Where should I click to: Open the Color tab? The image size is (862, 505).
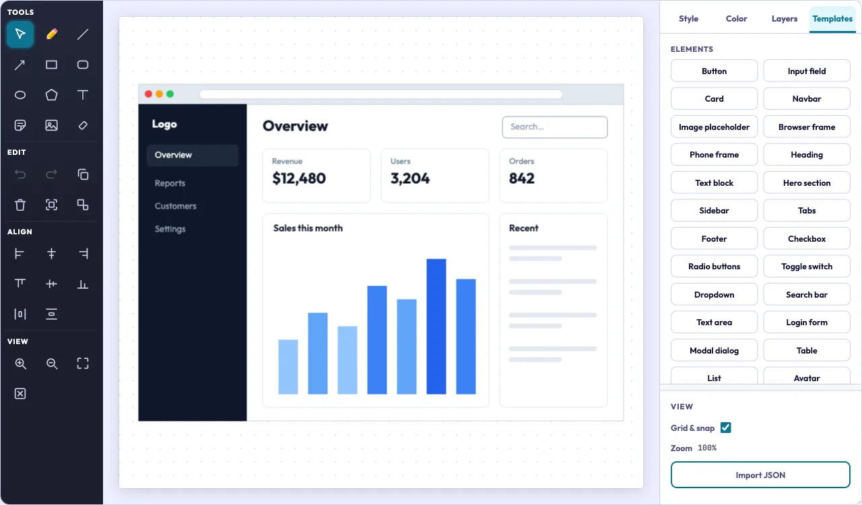(x=736, y=19)
